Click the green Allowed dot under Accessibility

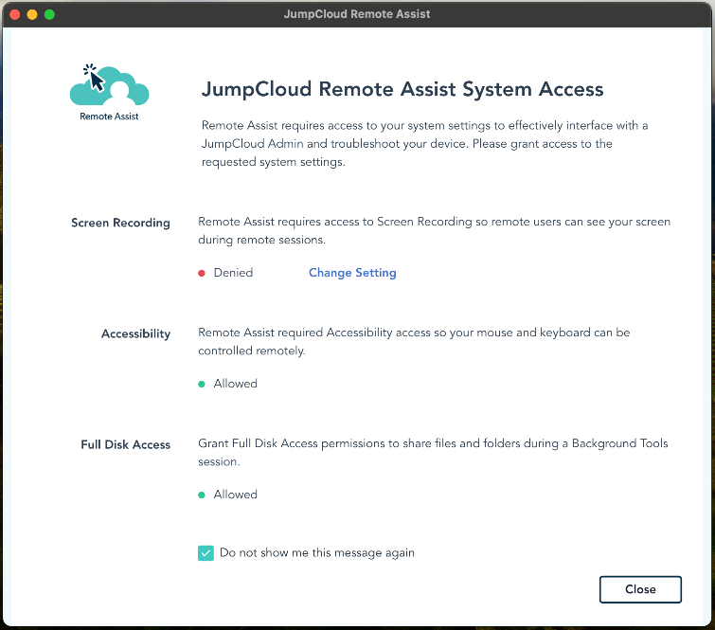point(202,384)
